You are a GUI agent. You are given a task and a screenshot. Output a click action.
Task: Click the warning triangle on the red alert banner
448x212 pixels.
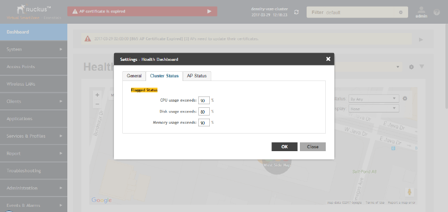click(x=75, y=11)
